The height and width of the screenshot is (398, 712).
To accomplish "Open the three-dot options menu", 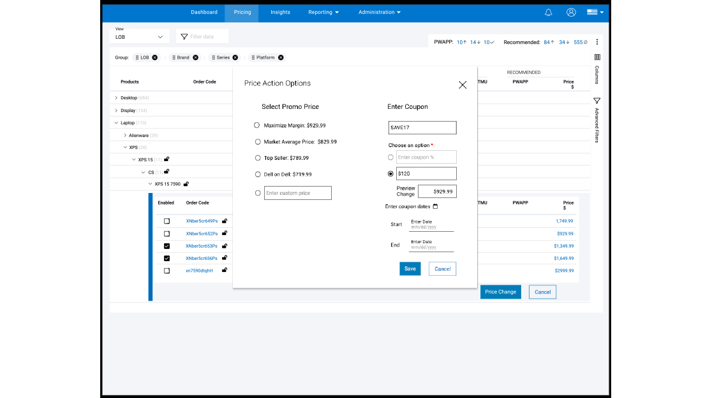I will (x=597, y=42).
